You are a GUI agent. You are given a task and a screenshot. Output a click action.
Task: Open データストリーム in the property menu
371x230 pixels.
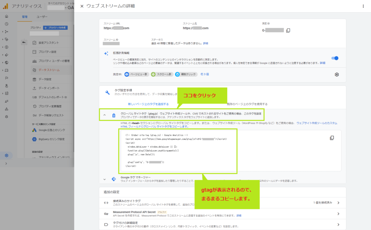click(49, 70)
